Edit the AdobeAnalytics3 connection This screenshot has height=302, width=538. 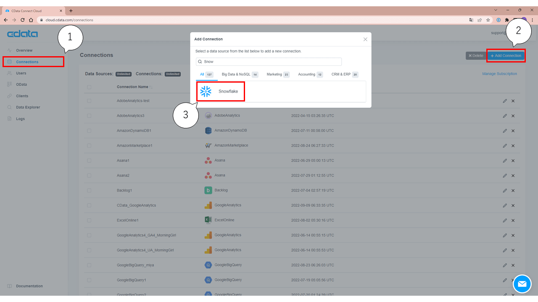click(505, 116)
